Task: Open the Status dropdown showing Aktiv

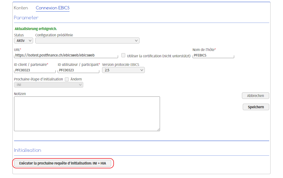Action: [x=23, y=41]
